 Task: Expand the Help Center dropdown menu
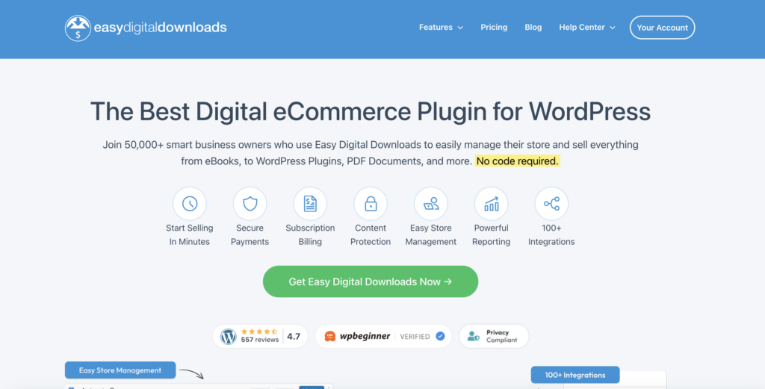[587, 28]
